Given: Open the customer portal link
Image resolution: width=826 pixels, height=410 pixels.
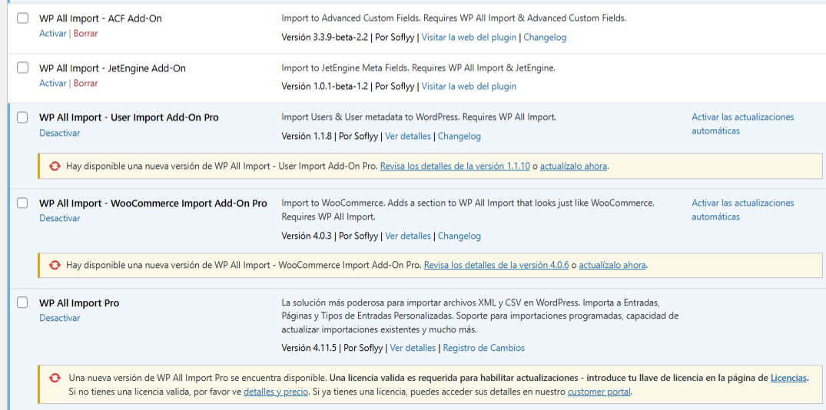Looking at the screenshot, I should tap(599, 392).
